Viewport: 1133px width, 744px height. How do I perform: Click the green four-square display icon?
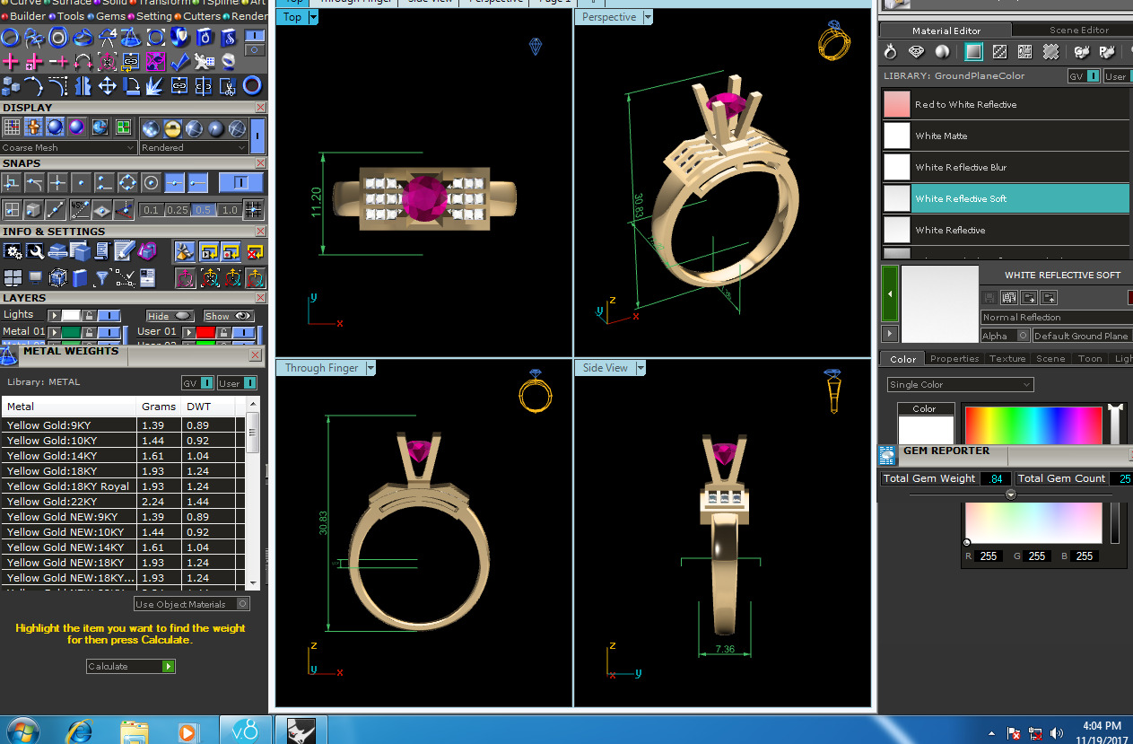pos(124,127)
